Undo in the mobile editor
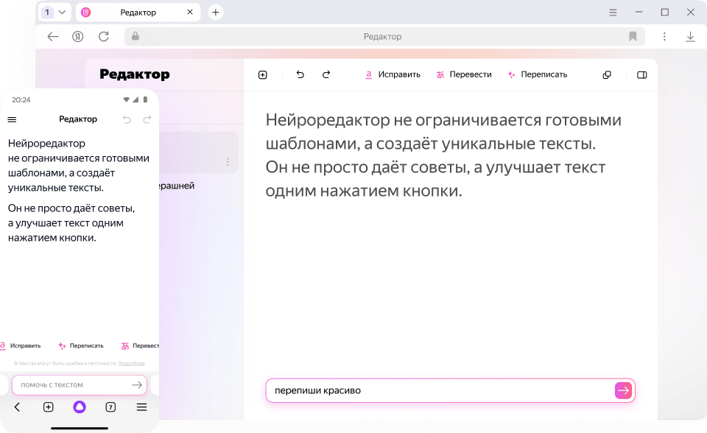Viewport: 707px width, 433px height. point(127,119)
